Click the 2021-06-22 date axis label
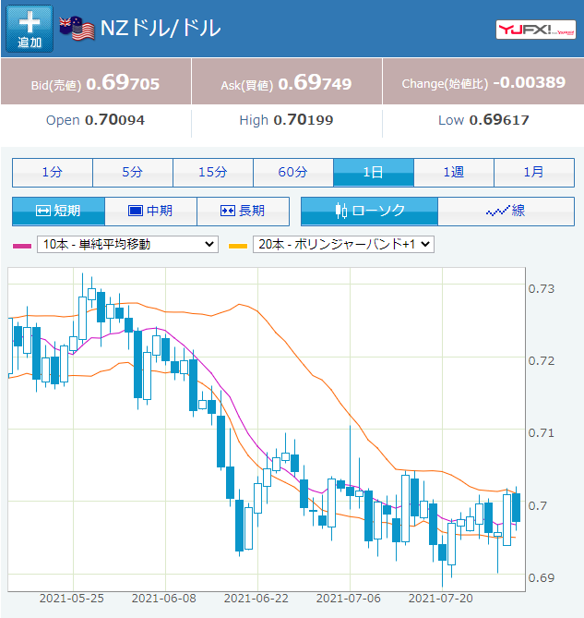584x618 pixels. (256, 599)
